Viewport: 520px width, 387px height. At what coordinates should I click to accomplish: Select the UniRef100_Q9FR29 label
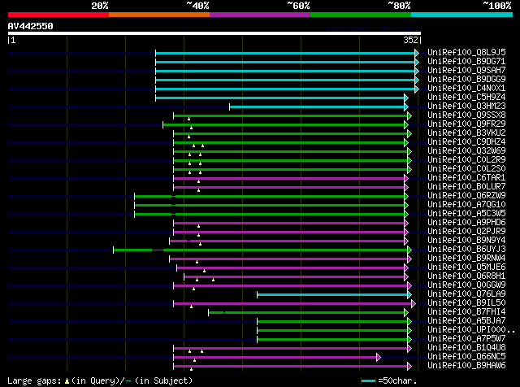(466, 124)
